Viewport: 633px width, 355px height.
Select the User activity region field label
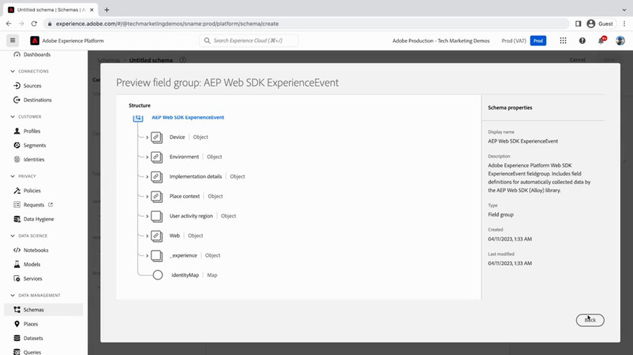click(x=191, y=216)
